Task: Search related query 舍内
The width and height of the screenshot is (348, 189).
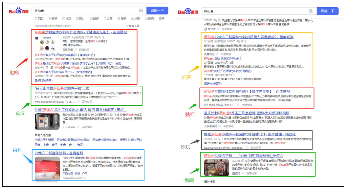Action: click(72, 145)
